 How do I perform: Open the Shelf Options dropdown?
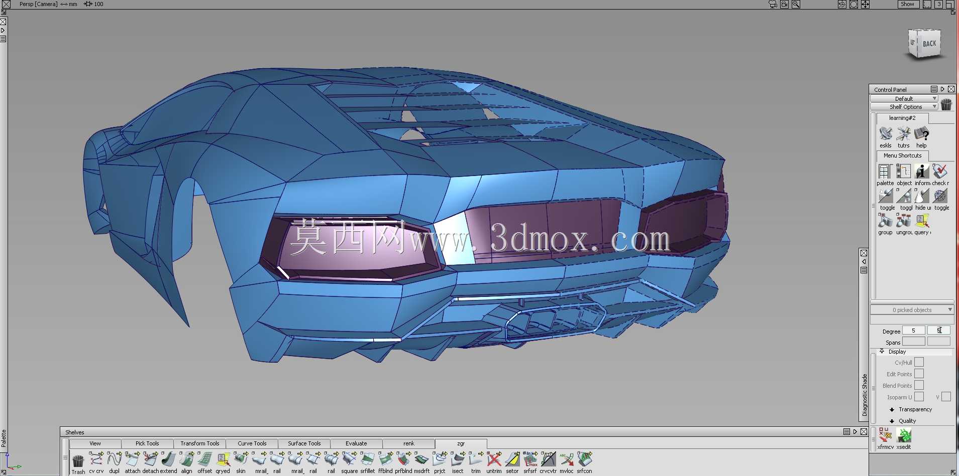point(904,107)
